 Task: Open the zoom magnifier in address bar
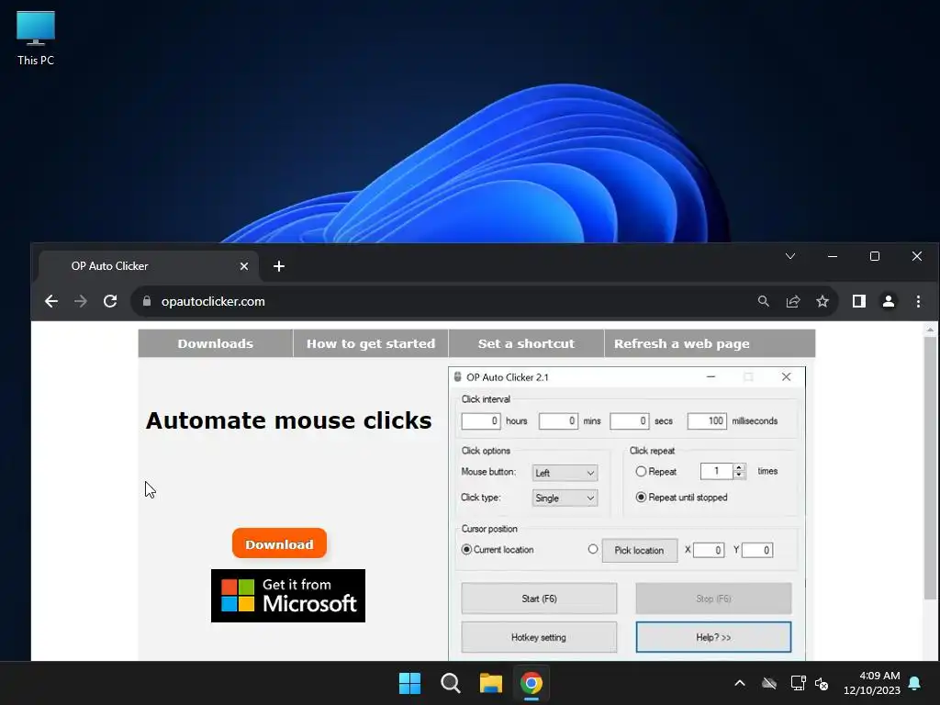pyautogui.click(x=763, y=301)
